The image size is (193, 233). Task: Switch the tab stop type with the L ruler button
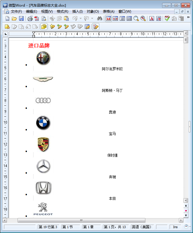(6, 34)
